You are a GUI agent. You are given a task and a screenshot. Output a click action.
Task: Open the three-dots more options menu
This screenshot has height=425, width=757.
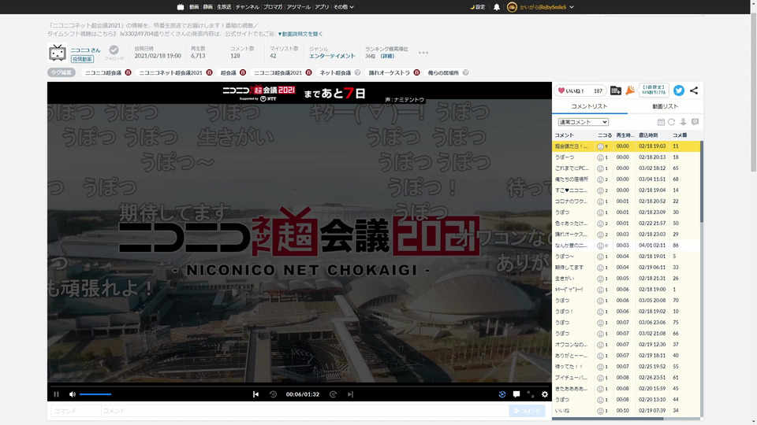pyautogui.click(x=423, y=53)
